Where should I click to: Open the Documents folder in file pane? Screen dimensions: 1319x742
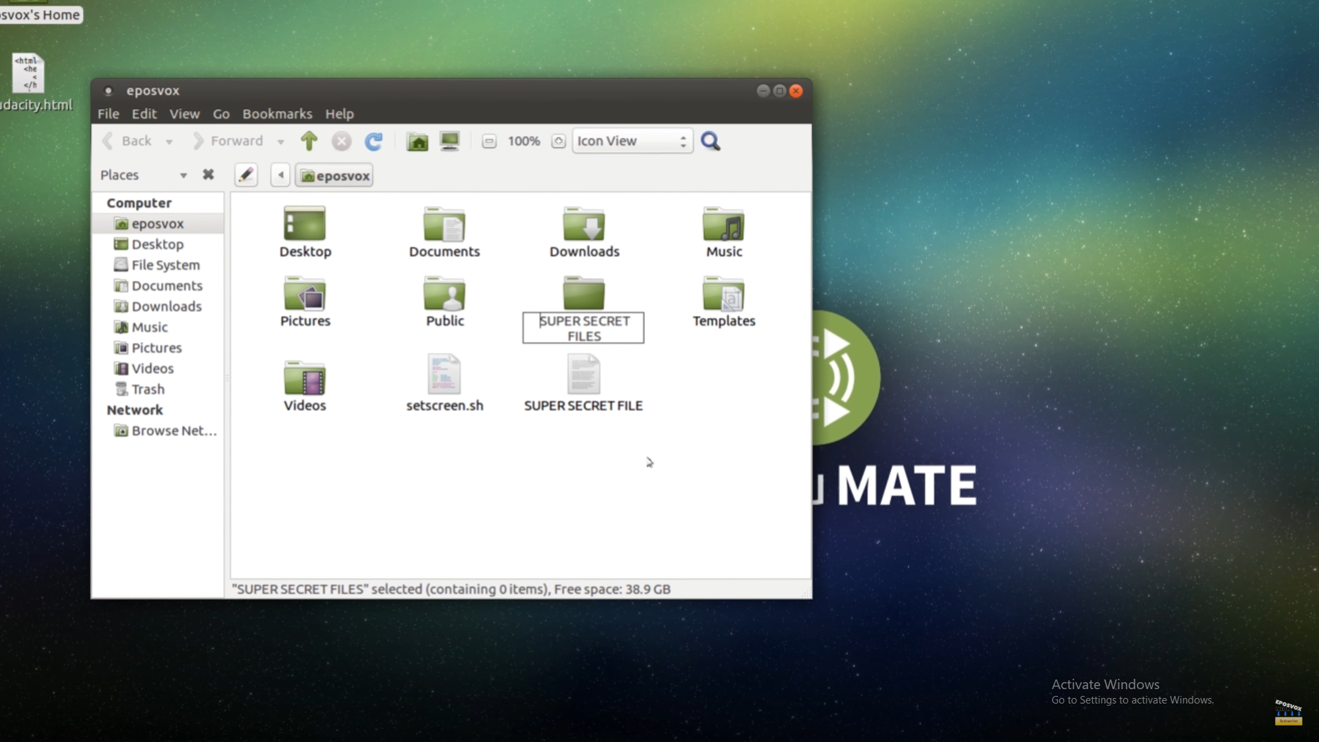coord(444,224)
